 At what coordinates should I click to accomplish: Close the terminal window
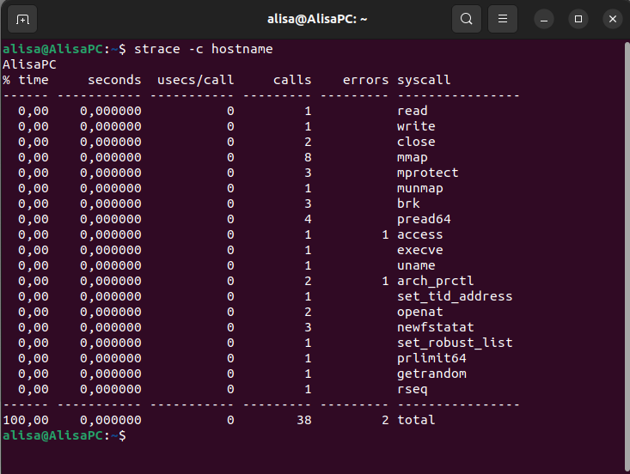click(612, 19)
